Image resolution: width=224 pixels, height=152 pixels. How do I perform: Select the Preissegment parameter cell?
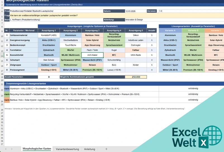(x=24, y=70)
